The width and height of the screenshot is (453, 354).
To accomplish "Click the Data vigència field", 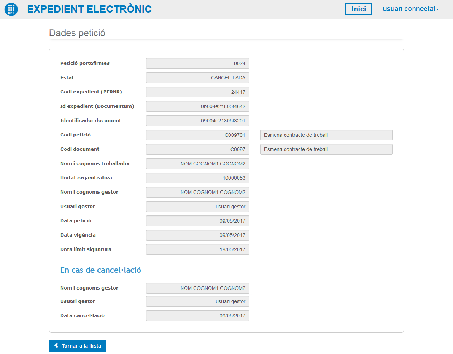I will click(197, 235).
